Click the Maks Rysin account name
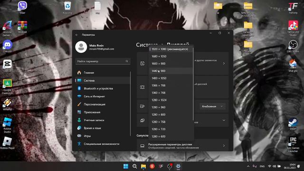Viewport: 304px width, 171px height. (x=96, y=46)
